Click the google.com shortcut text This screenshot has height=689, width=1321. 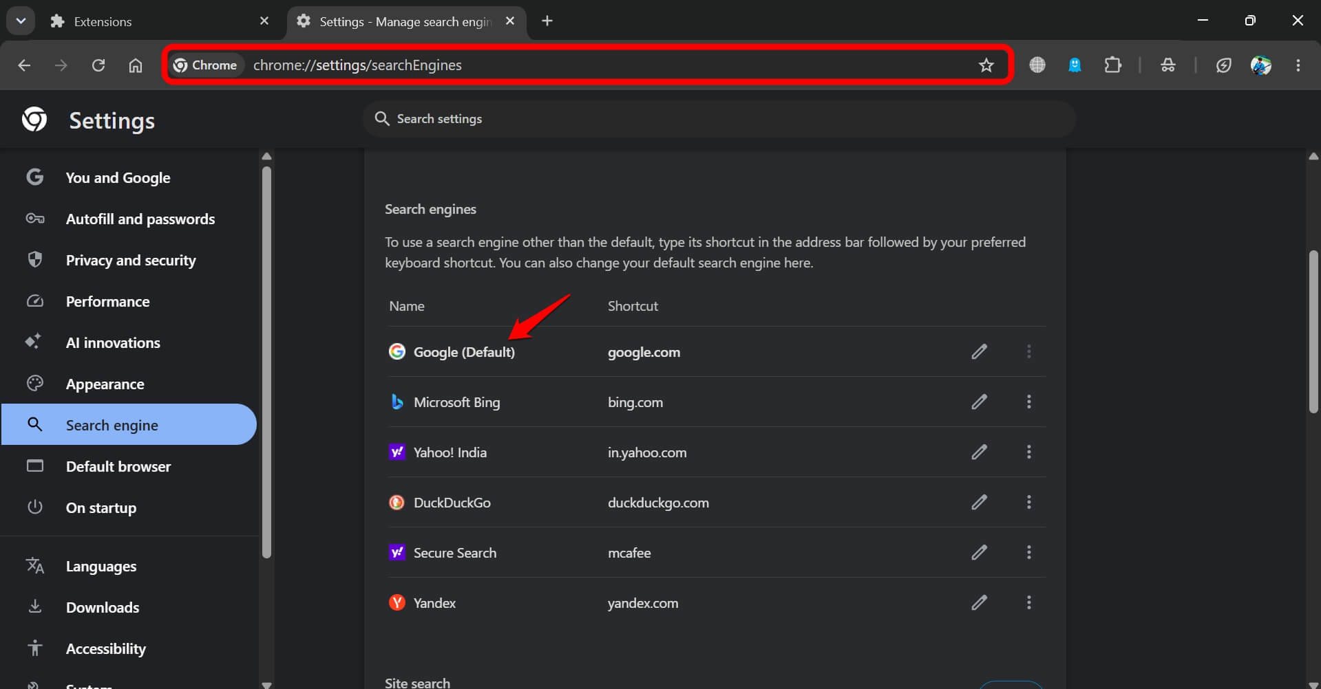pyautogui.click(x=644, y=352)
